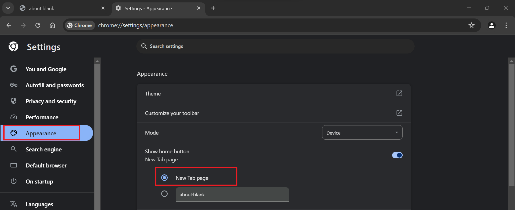
Task: Click the window icon for Default browser
Action: 14,165
